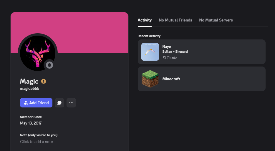Click the Recent activity heading

click(149, 36)
